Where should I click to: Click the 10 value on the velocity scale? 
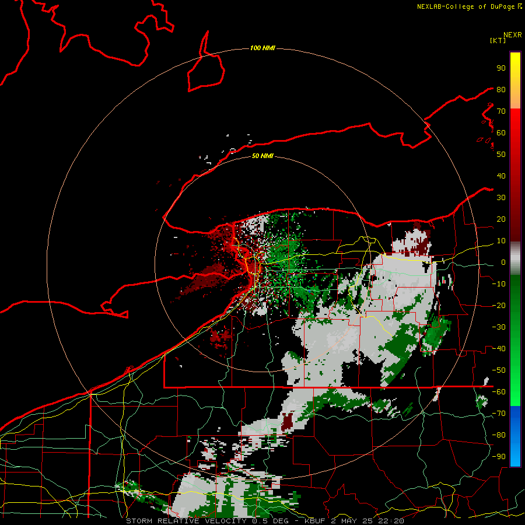pyautogui.click(x=501, y=241)
